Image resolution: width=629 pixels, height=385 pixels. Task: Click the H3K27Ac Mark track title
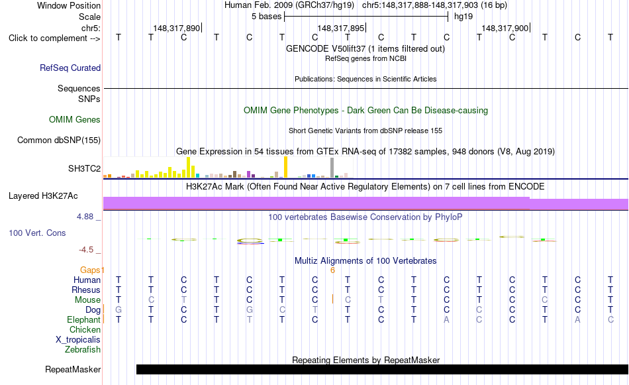pyautogui.click(x=365, y=187)
